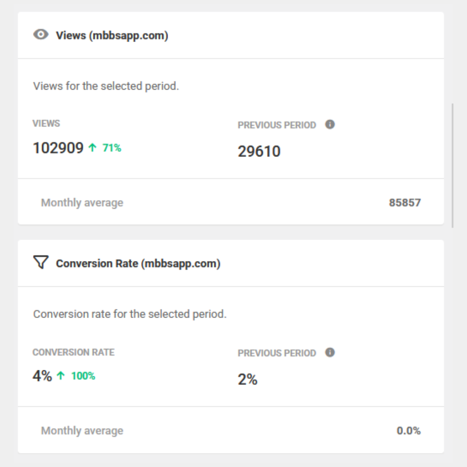Select the 4% conversion rate value
Screen dimensions: 467x467
pyautogui.click(x=42, y=376)
